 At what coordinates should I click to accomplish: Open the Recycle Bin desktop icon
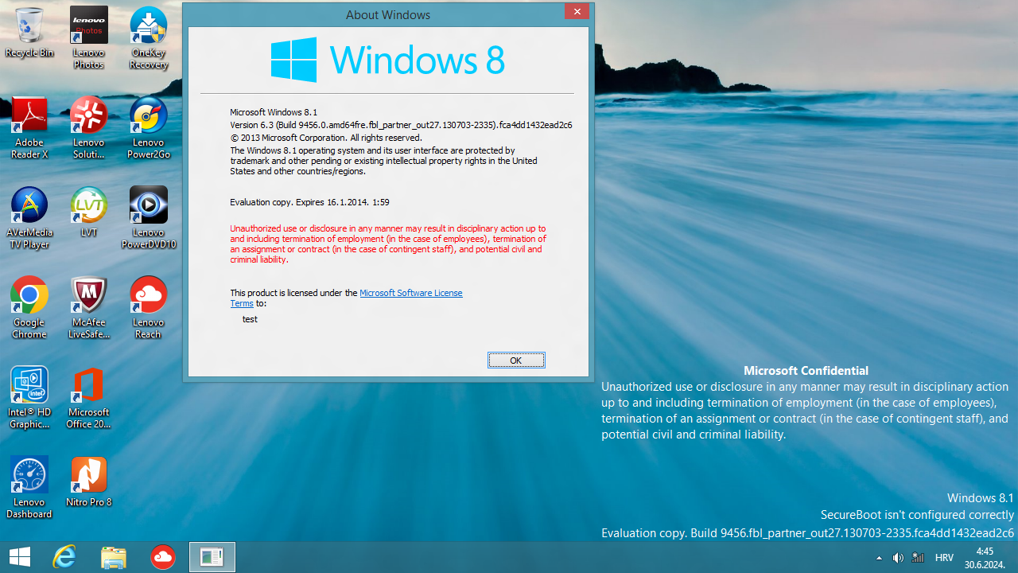click(29, 33)
